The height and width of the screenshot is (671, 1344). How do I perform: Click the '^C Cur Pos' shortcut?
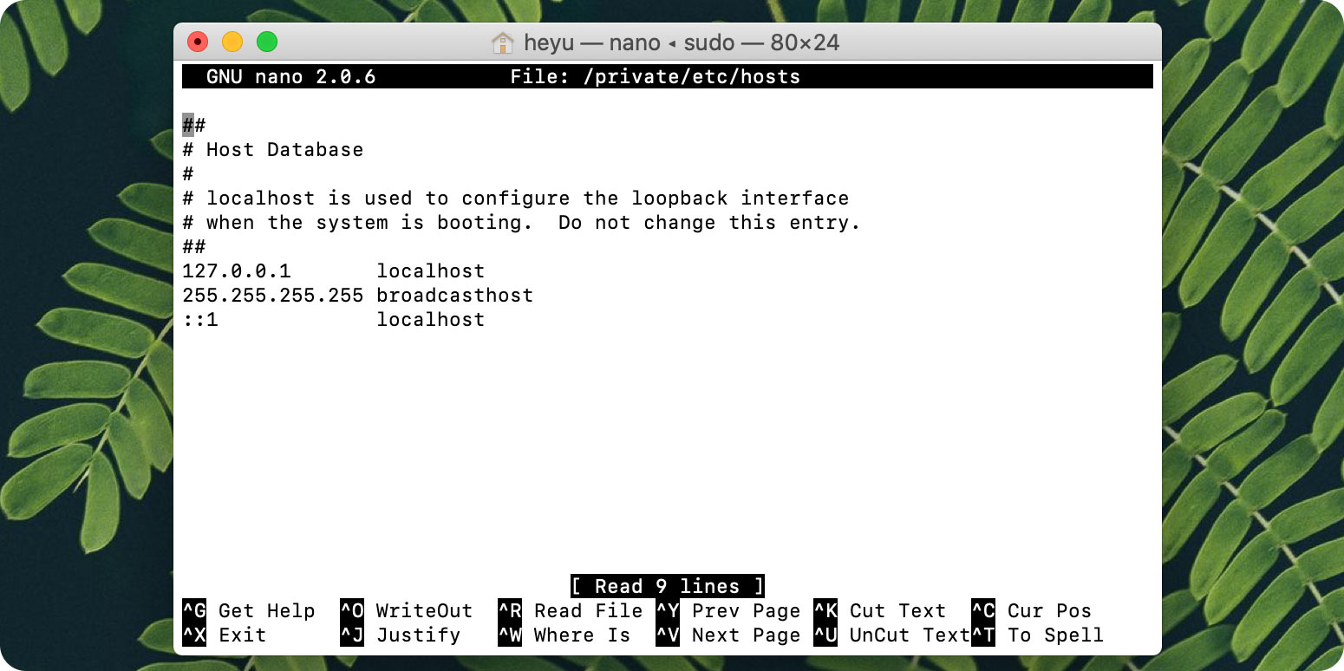(x=1032, y=610)
